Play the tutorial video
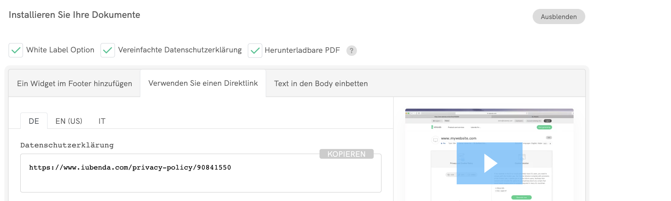Image resolution: width=671 pixels, height=201 pixels. [489, 163]
